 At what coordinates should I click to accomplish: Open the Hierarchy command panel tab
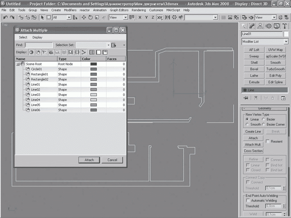[260, 26]
